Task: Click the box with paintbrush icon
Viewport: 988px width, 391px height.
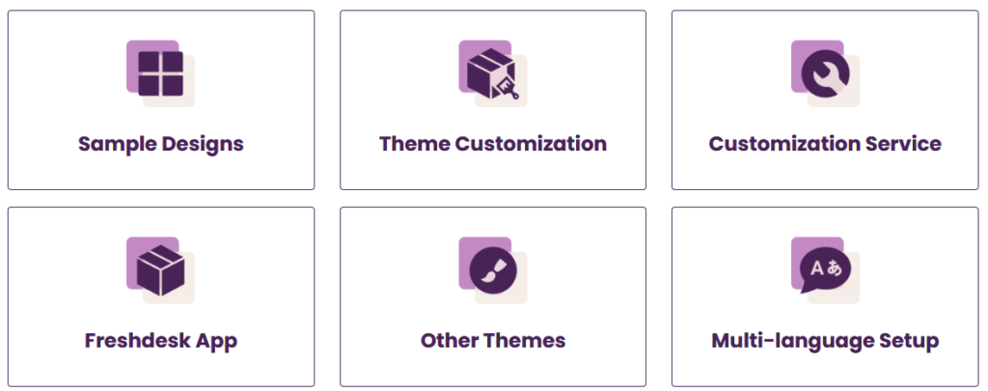Action: tap(493, 73)
